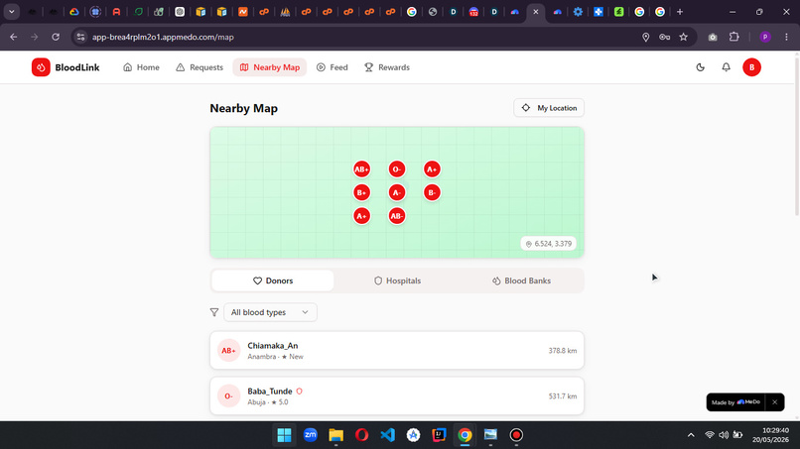Expand the All blood types dropdown
The height and width of the screenshot is (449, 800).
pos(270,312)
